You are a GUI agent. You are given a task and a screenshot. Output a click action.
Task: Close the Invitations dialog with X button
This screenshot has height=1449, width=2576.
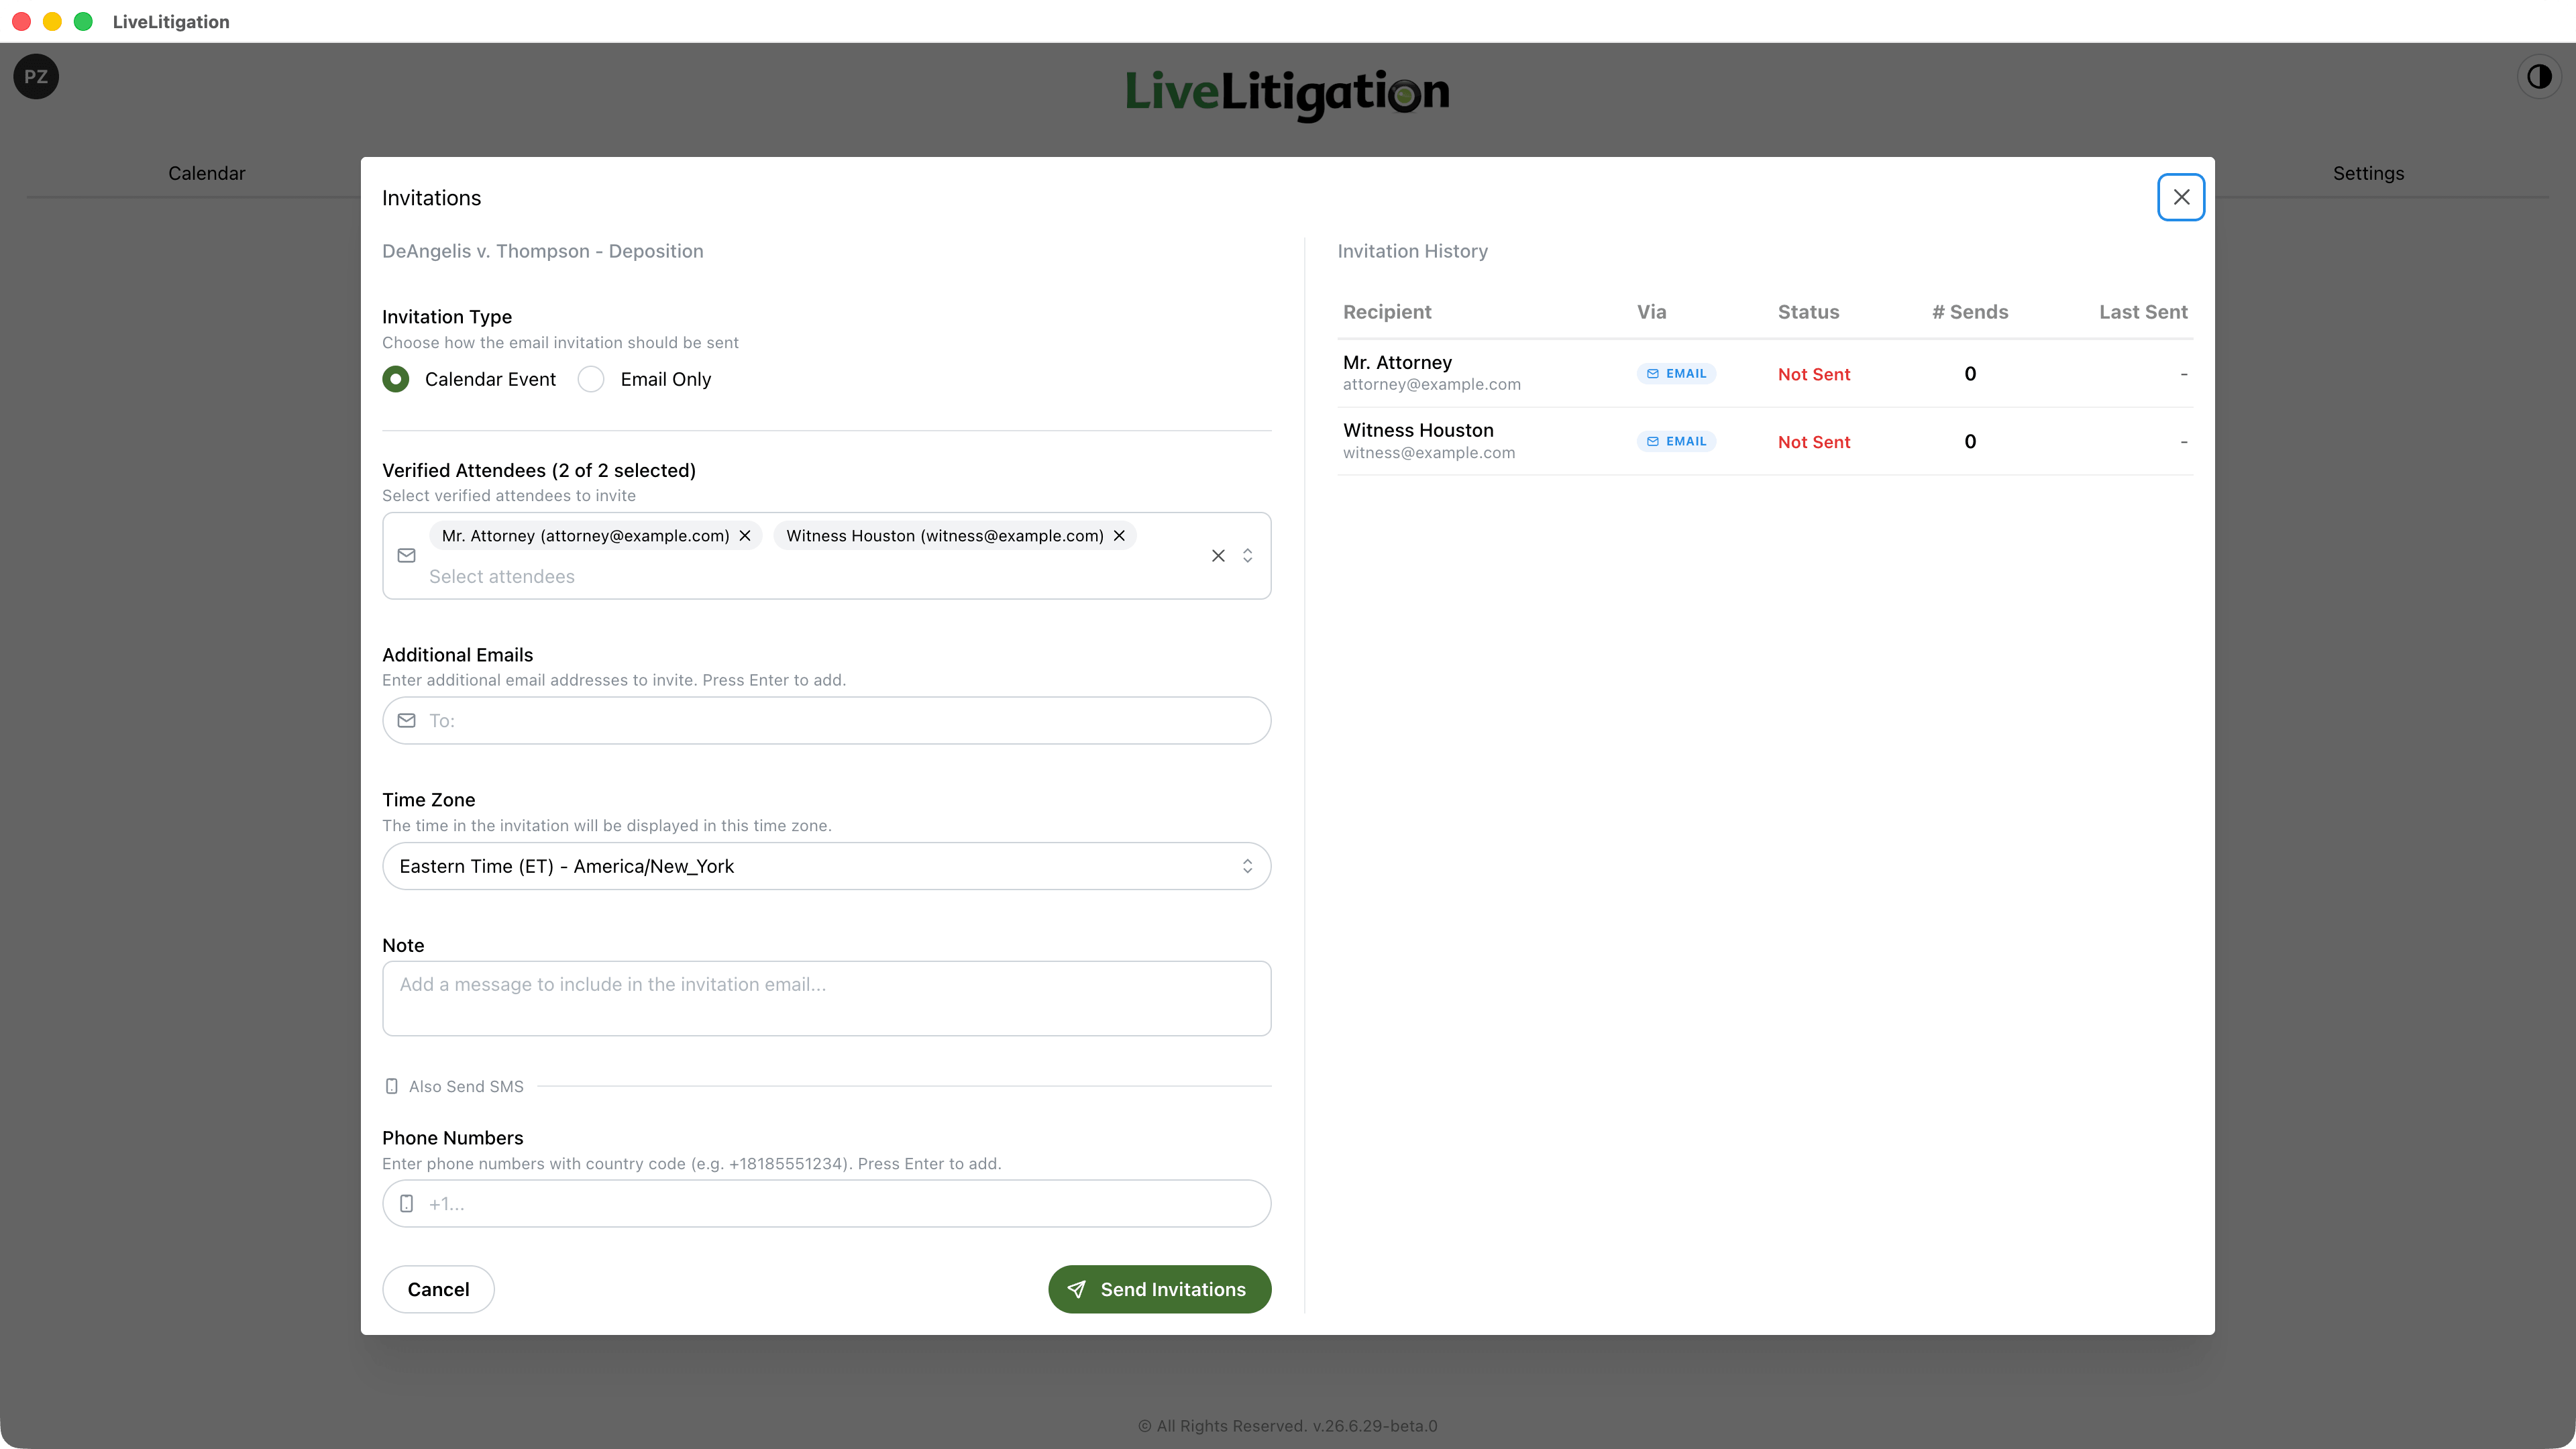2181,197
